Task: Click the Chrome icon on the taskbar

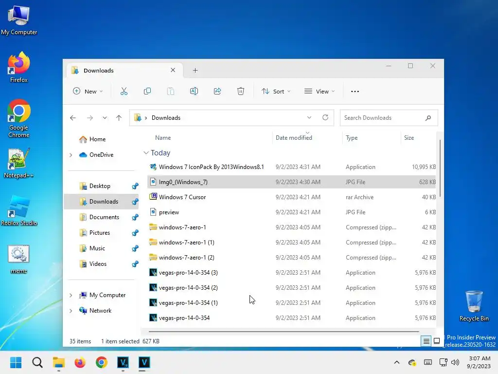Action: [101, 362]
